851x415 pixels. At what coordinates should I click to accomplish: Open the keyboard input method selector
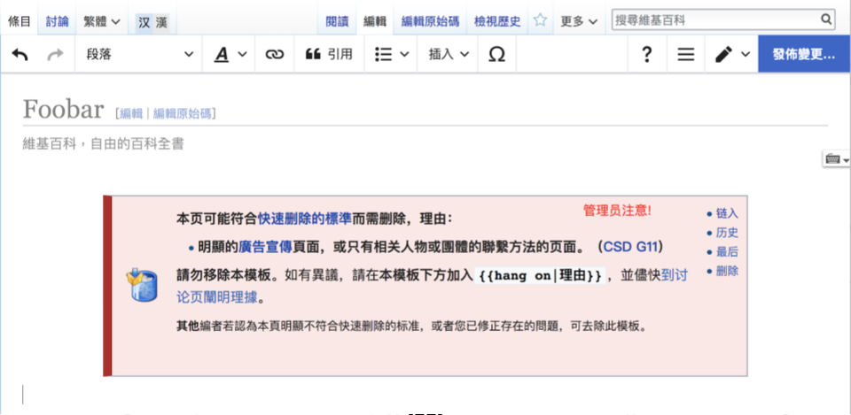pos(836,158)
